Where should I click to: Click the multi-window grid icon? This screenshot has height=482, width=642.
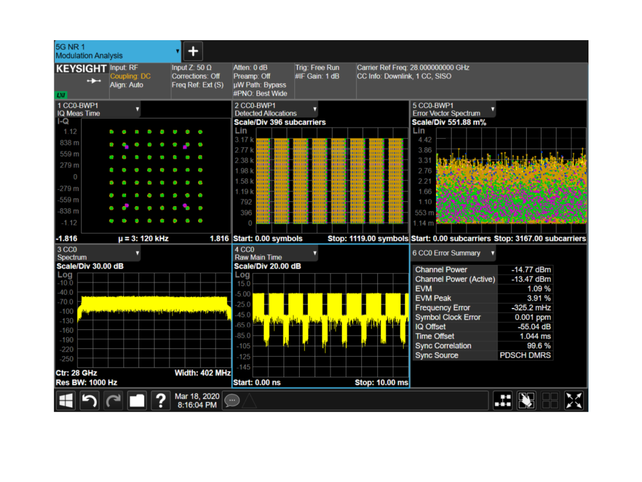550,401
